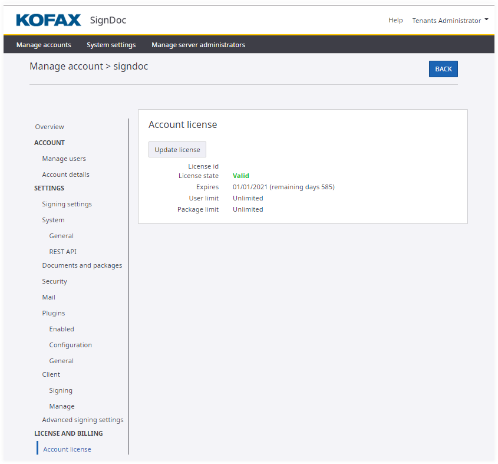498x464 pixels.
Task: Click the Kofax logo
Action: pyautogui.click(x=48, y=21)
